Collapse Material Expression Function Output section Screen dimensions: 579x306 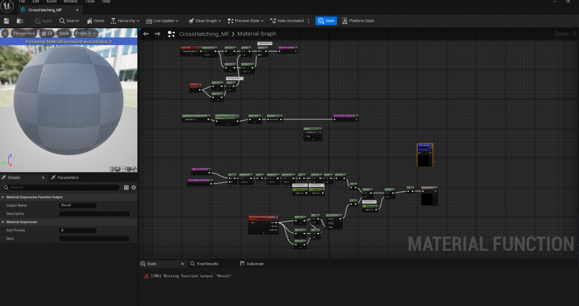[x=3, y=197]
